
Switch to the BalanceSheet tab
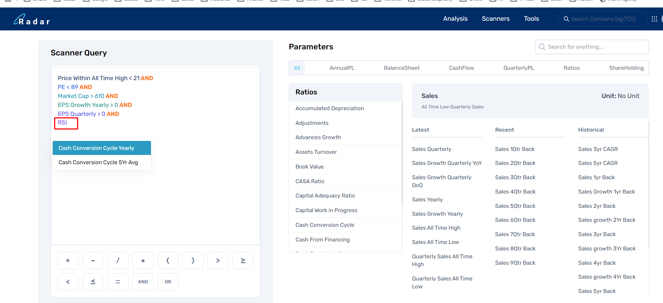pos(402,68)
